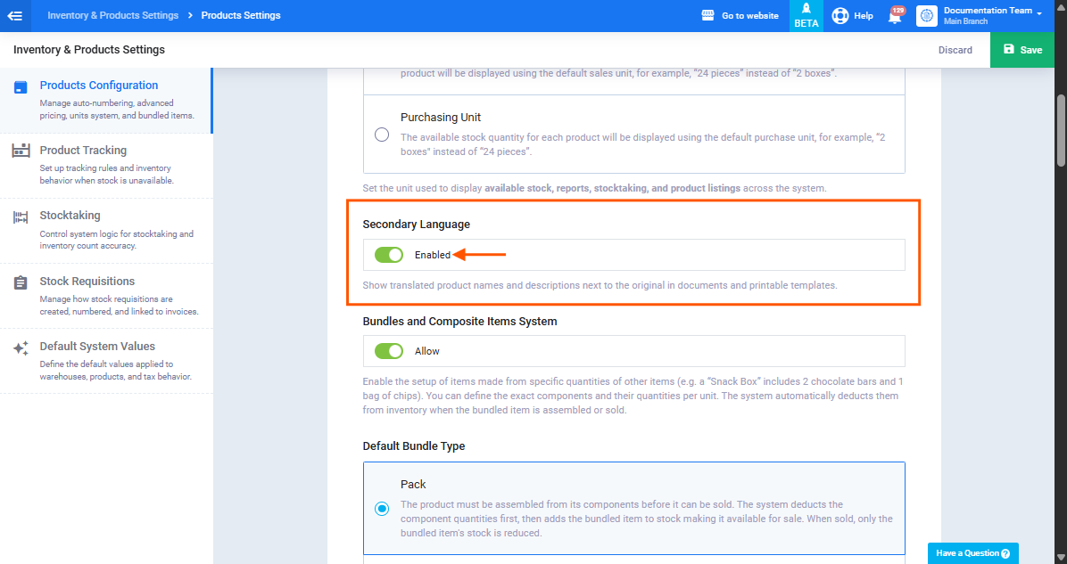Click the Have a Question button
Screen dimensions: 1067x564
tap(973, 553)
